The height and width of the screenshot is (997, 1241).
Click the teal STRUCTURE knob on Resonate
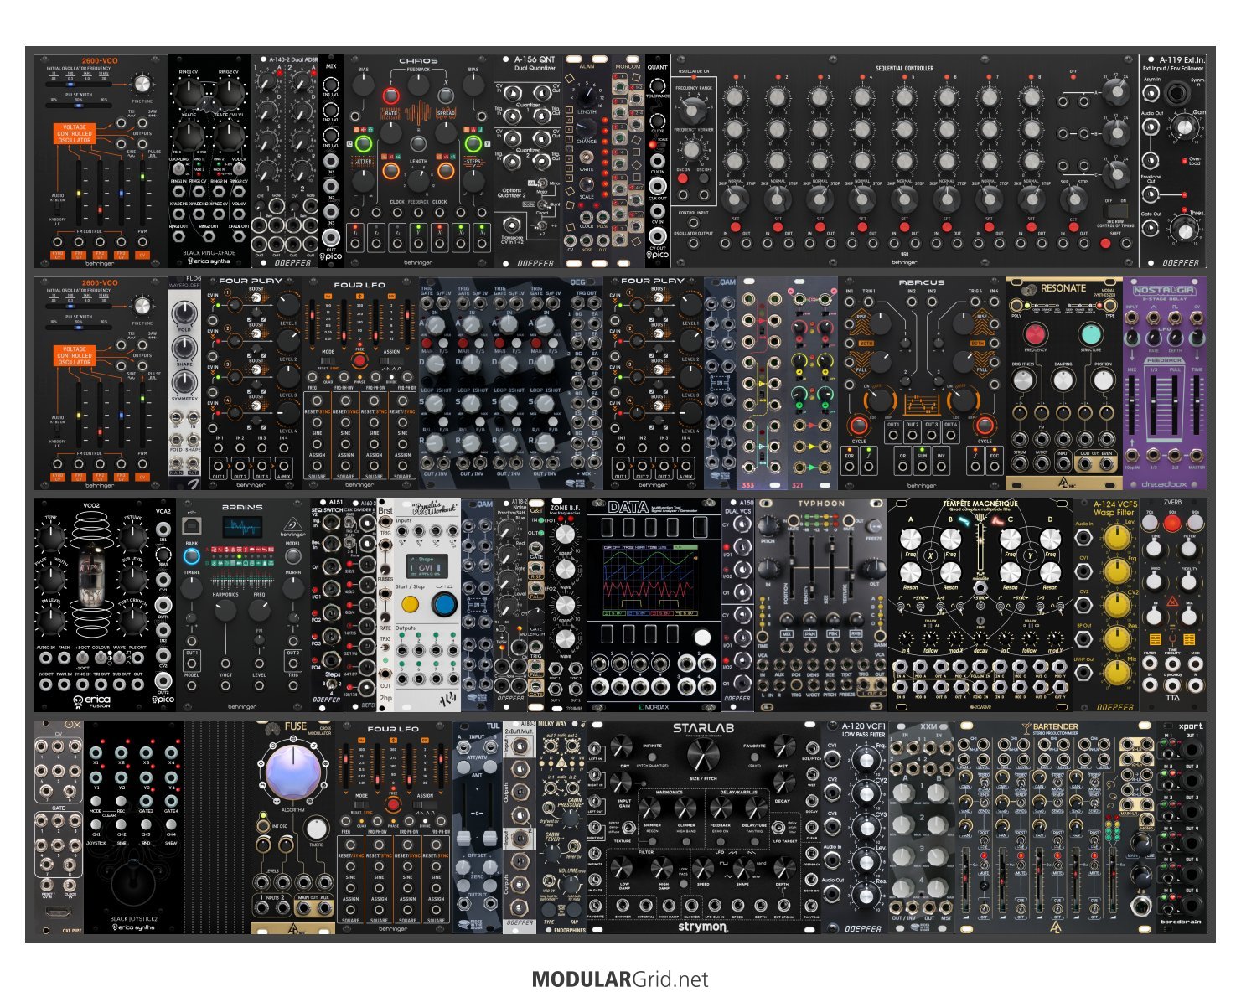click(1090, 334)
